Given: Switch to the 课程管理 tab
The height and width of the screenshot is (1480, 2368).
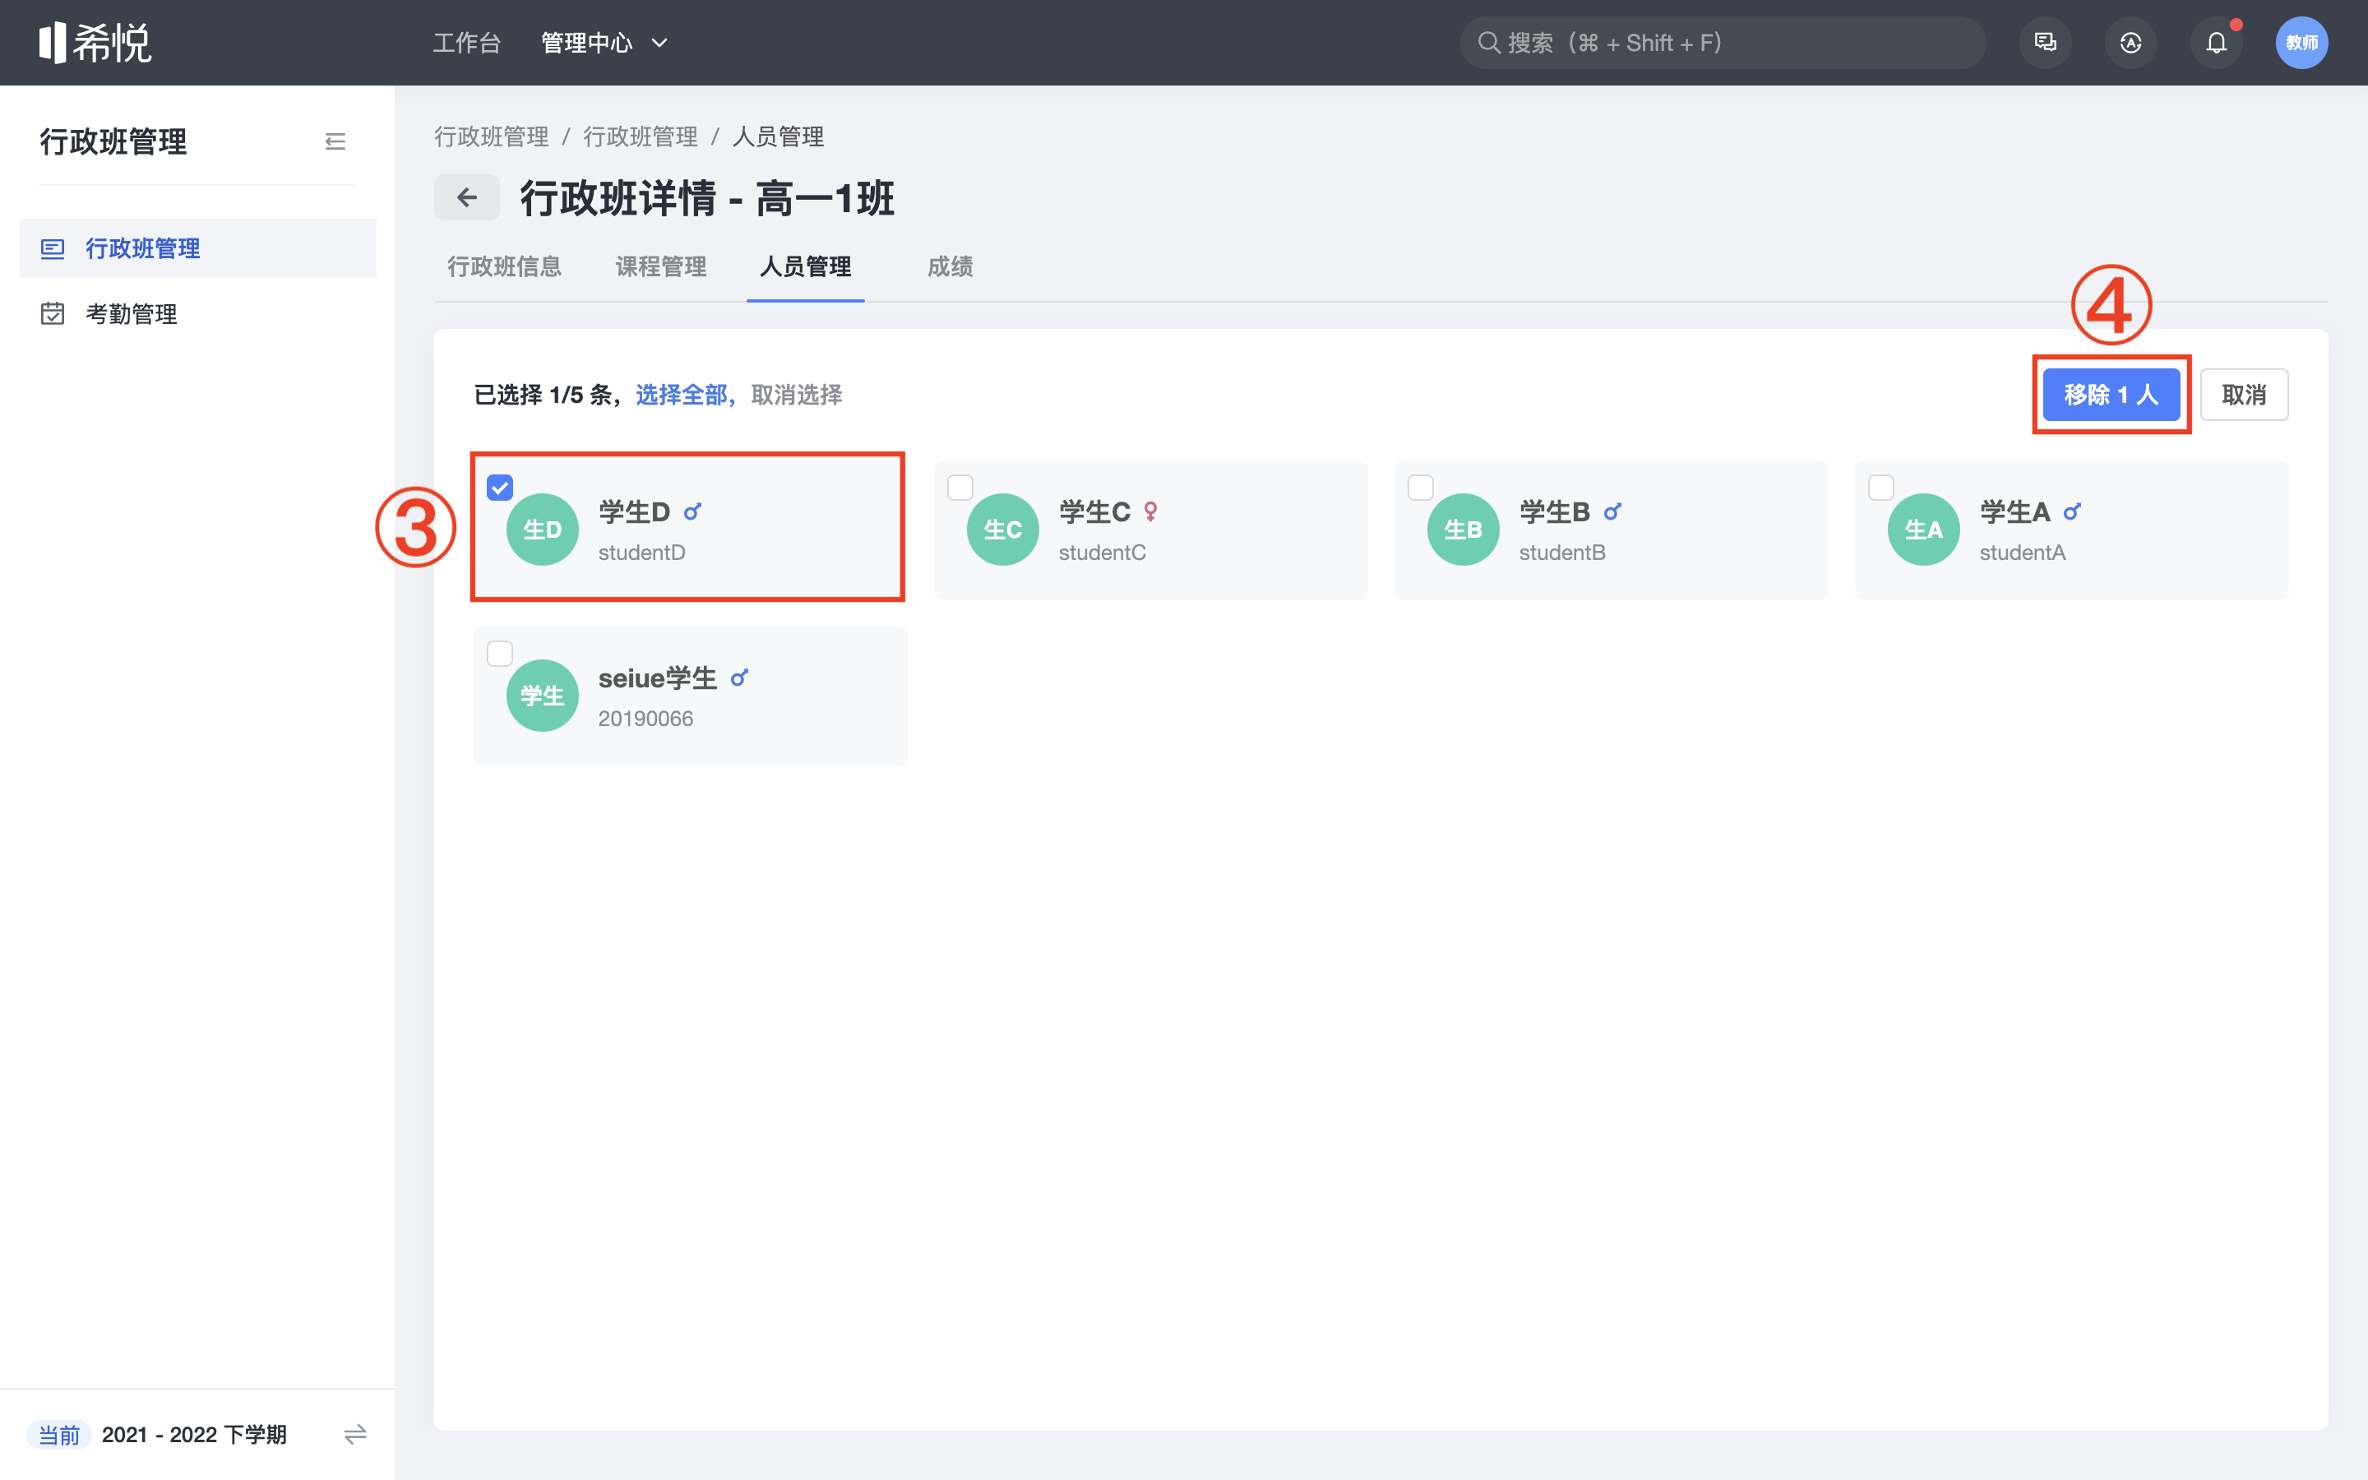Looking at the screenshot, I should tap(660, 266).
